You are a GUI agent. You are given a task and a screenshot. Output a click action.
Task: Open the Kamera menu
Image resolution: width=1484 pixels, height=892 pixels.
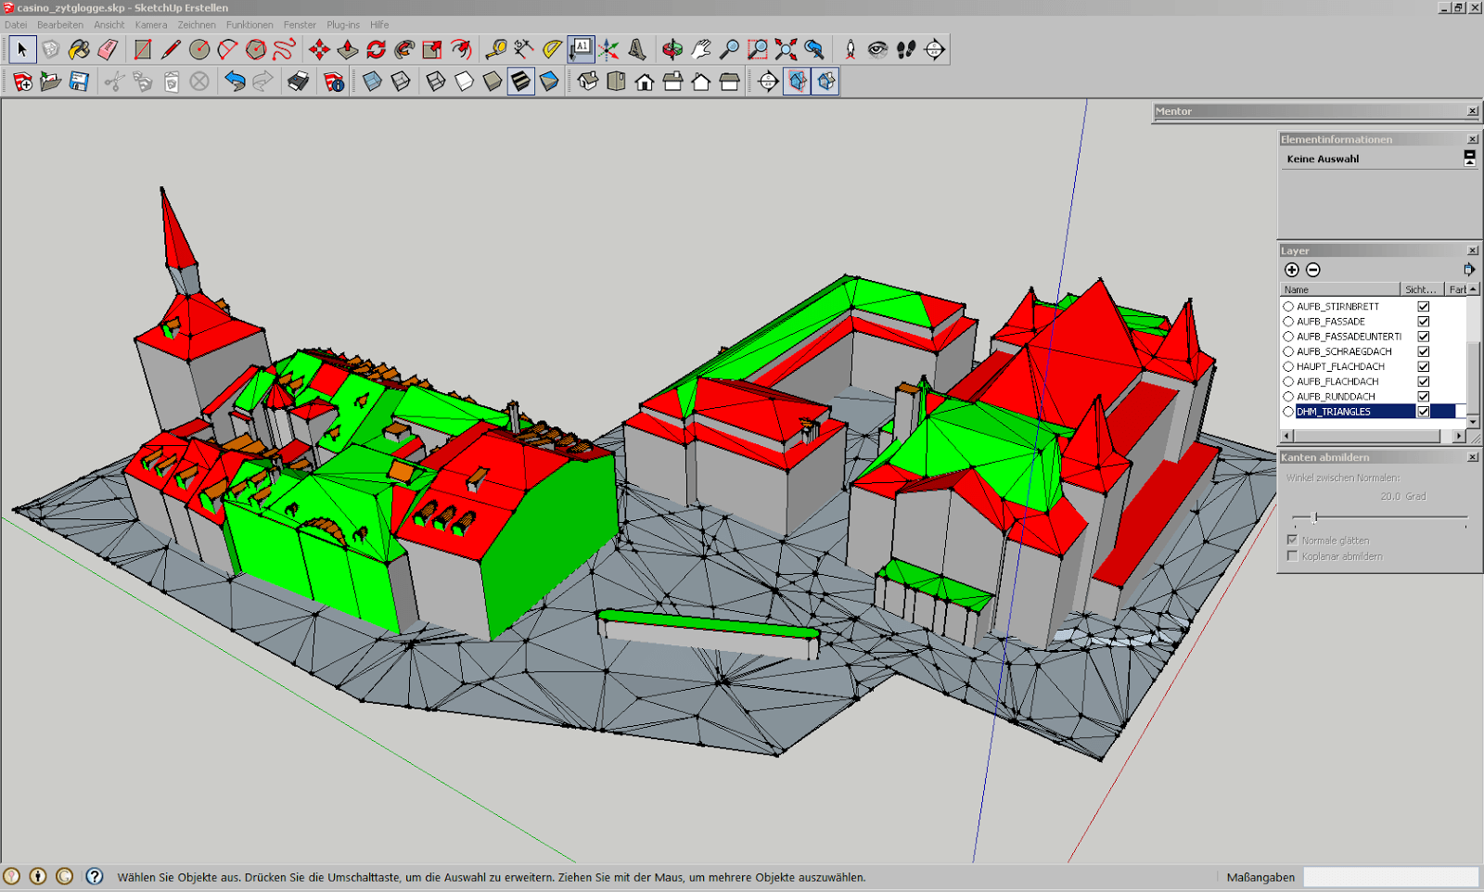click(x=150, y=25)
